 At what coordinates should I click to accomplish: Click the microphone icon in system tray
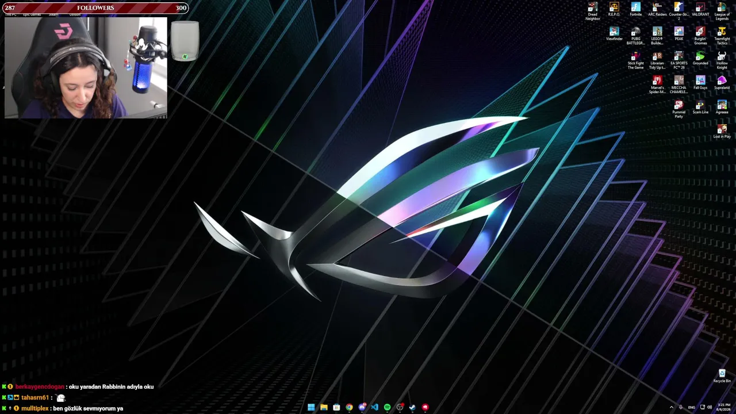point(681,407)
